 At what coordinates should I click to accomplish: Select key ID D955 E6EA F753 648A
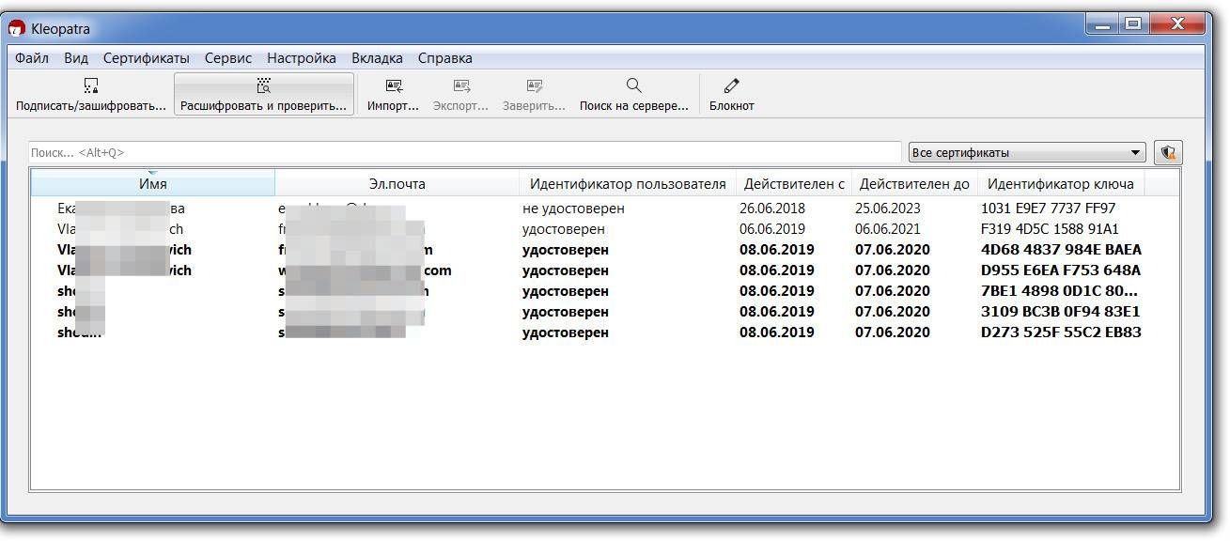(1060, 270)
